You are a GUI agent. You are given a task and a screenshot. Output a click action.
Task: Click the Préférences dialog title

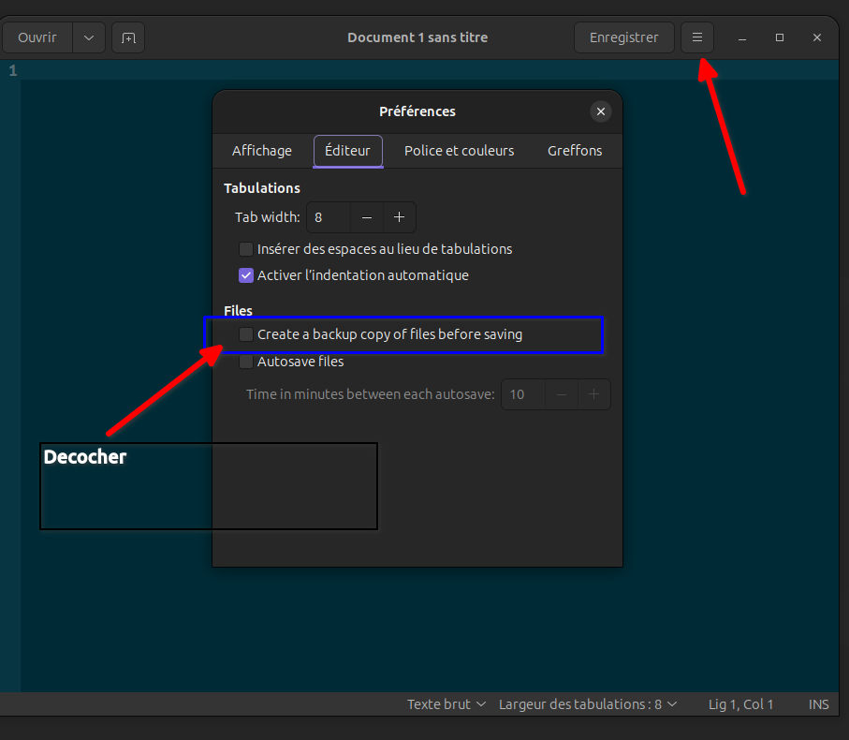coord(417,111)
